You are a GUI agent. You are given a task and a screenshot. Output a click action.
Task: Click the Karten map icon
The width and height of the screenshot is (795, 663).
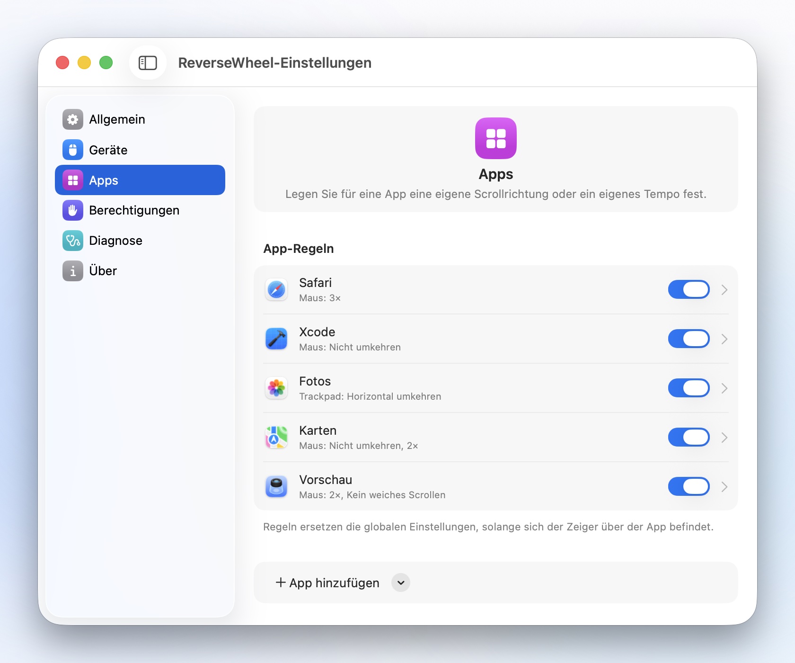[x=276, y=437]
